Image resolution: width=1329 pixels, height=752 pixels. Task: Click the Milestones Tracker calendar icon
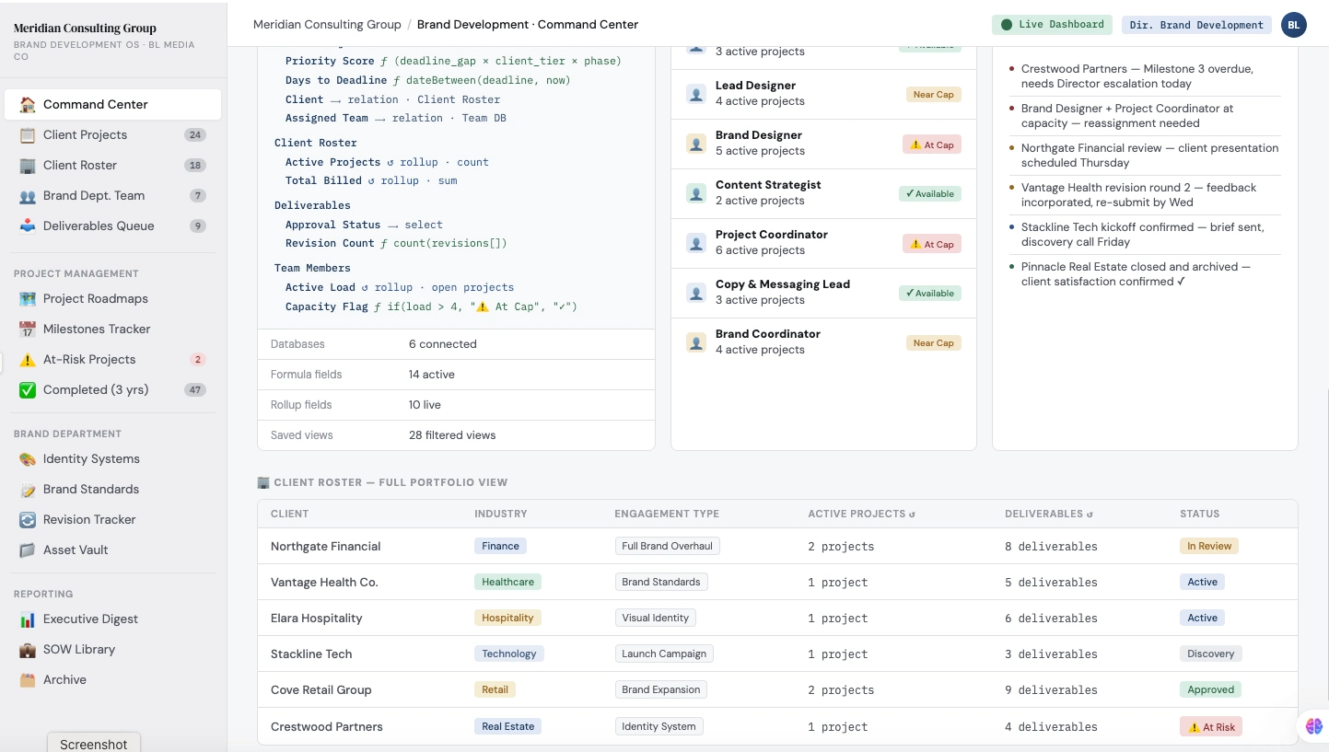pyautogui.click(x=28, y=330)
